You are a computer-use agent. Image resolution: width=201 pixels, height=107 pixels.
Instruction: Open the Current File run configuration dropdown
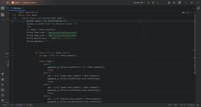click(139, 3)
